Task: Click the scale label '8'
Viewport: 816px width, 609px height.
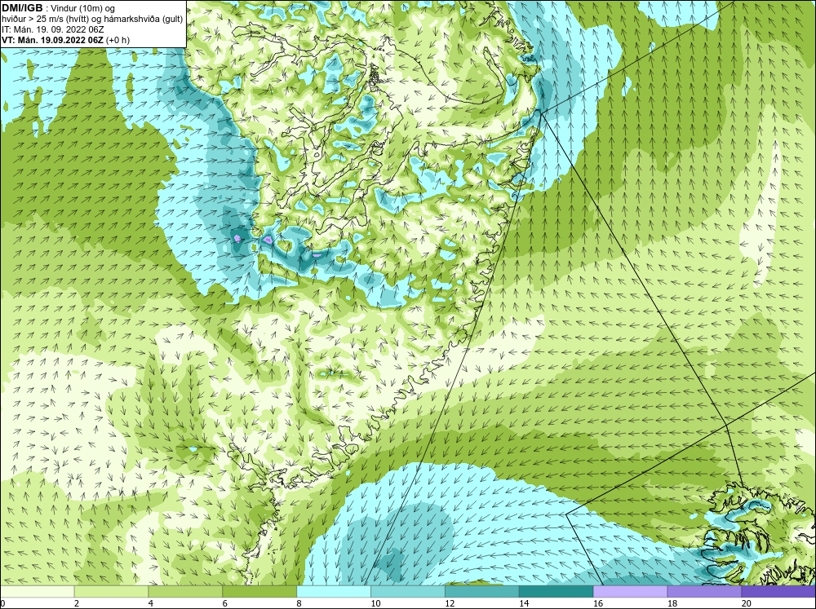Action: pyautogui.click(x=299, y=603)
